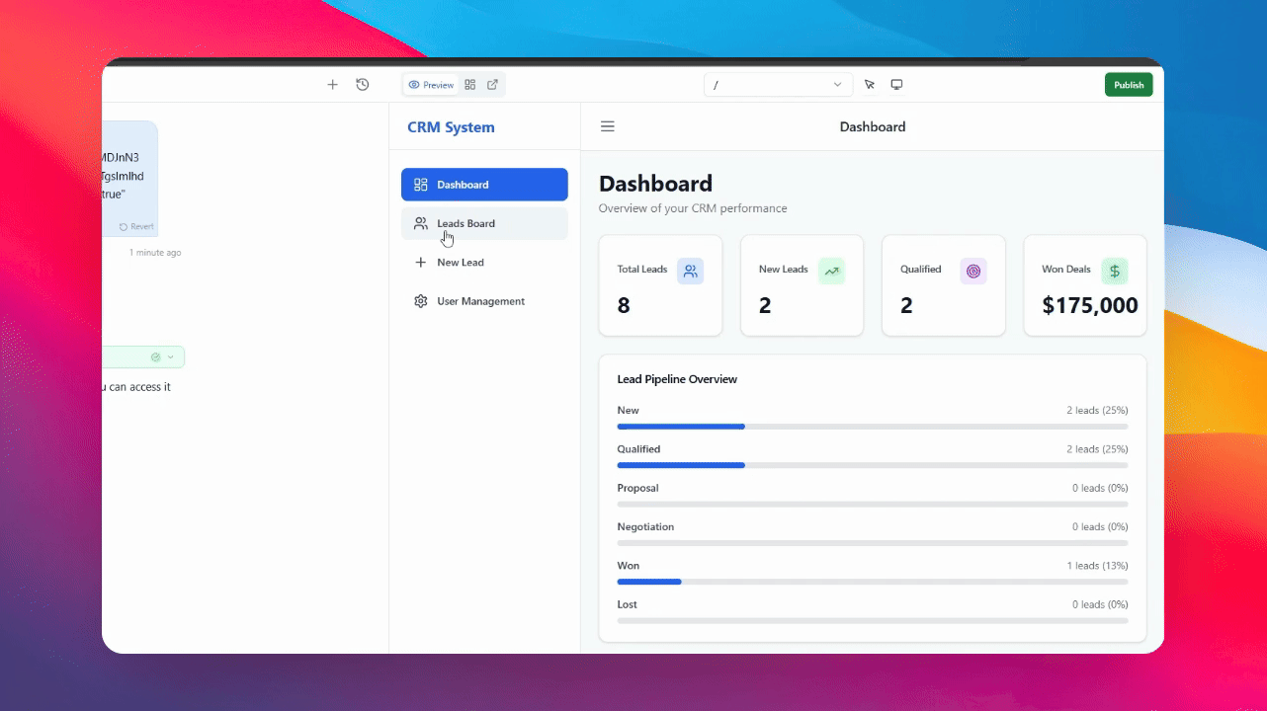Choose New Lead in the sidebar
This screenshot has height=711, width=1267.
484,263
